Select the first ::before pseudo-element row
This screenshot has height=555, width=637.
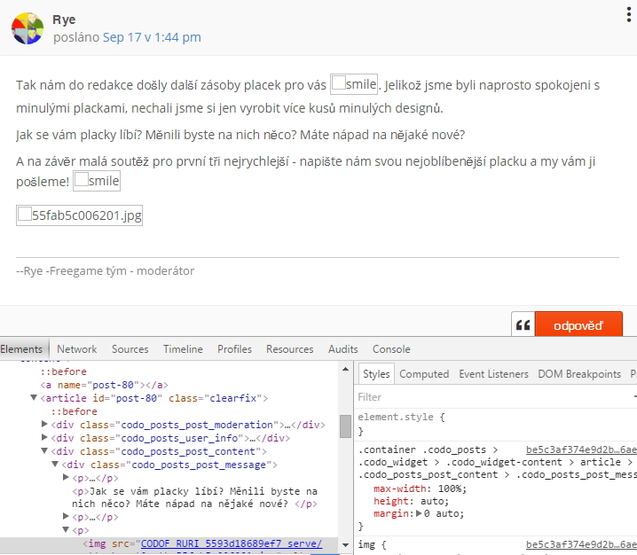(63, 371)
